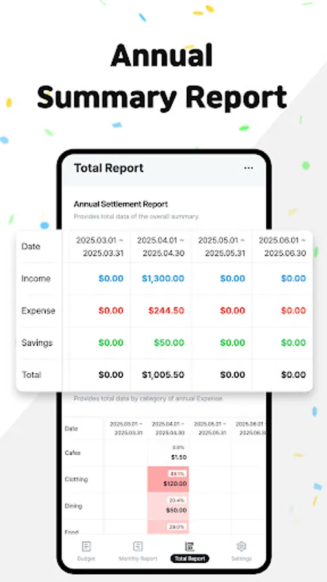Viewport: 327px width, 582px height.
Task: Tap the Total Report chart icon
Action: tap(189, 546)
